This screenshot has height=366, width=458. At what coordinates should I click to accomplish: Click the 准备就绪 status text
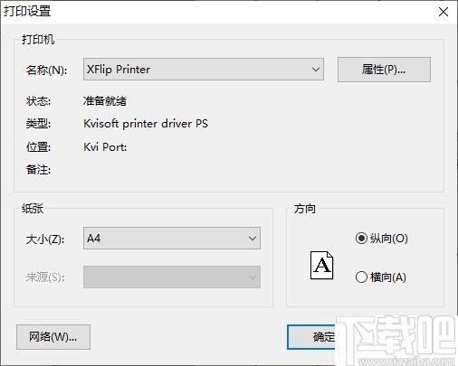pyautogui.click(x=105, y=101)
